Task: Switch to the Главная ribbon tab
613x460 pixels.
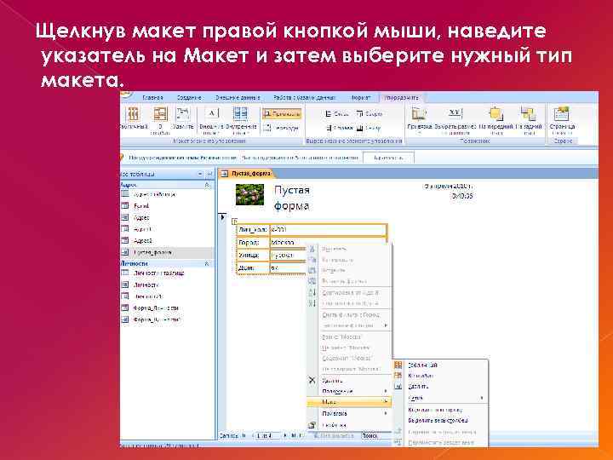Action: pos(152,97)
